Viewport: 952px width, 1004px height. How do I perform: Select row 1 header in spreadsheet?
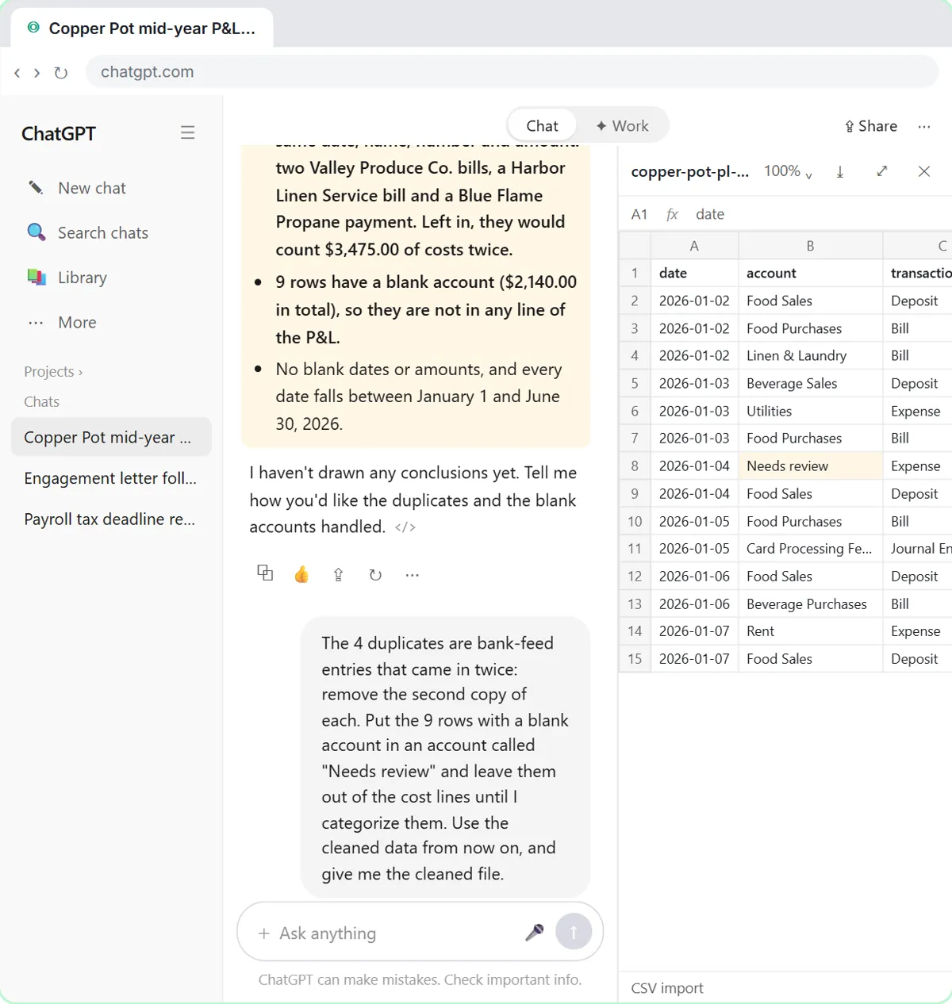coord(635,273)
